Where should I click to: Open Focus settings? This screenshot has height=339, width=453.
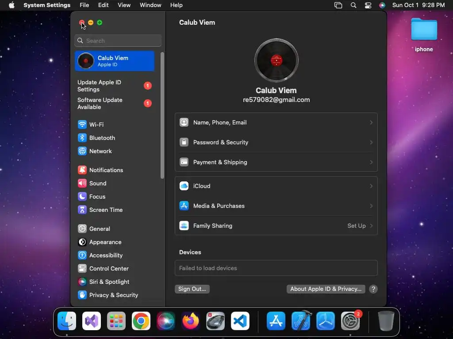pyautogui.click(x=115, y=196)
